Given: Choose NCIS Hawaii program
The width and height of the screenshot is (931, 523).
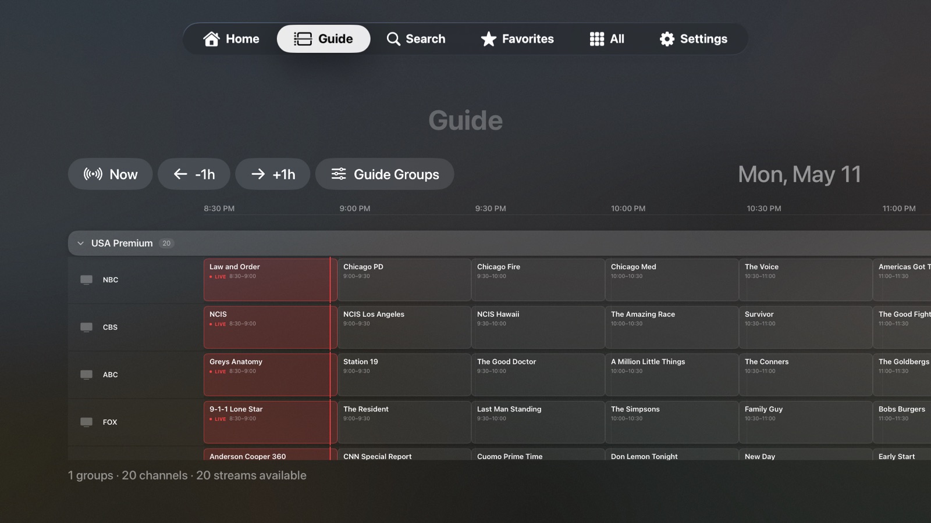Looking at the screenshot, I should pyautogui.click(x=538, y=327).
